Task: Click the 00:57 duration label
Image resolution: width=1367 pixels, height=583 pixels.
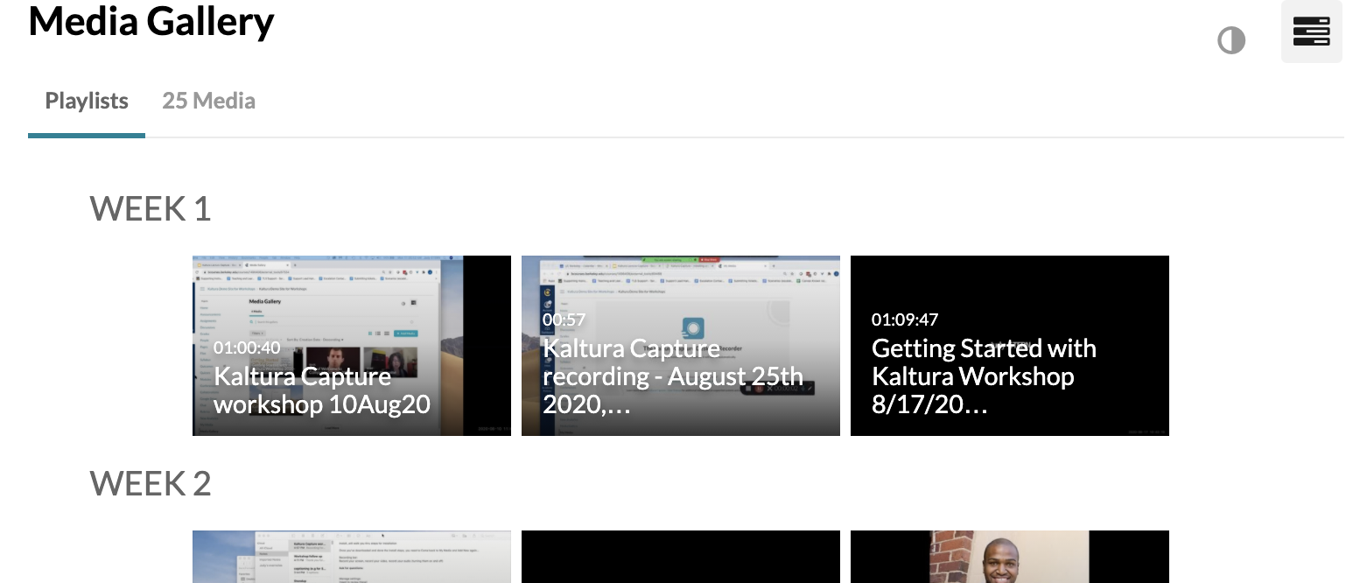Action: (564, 320)
